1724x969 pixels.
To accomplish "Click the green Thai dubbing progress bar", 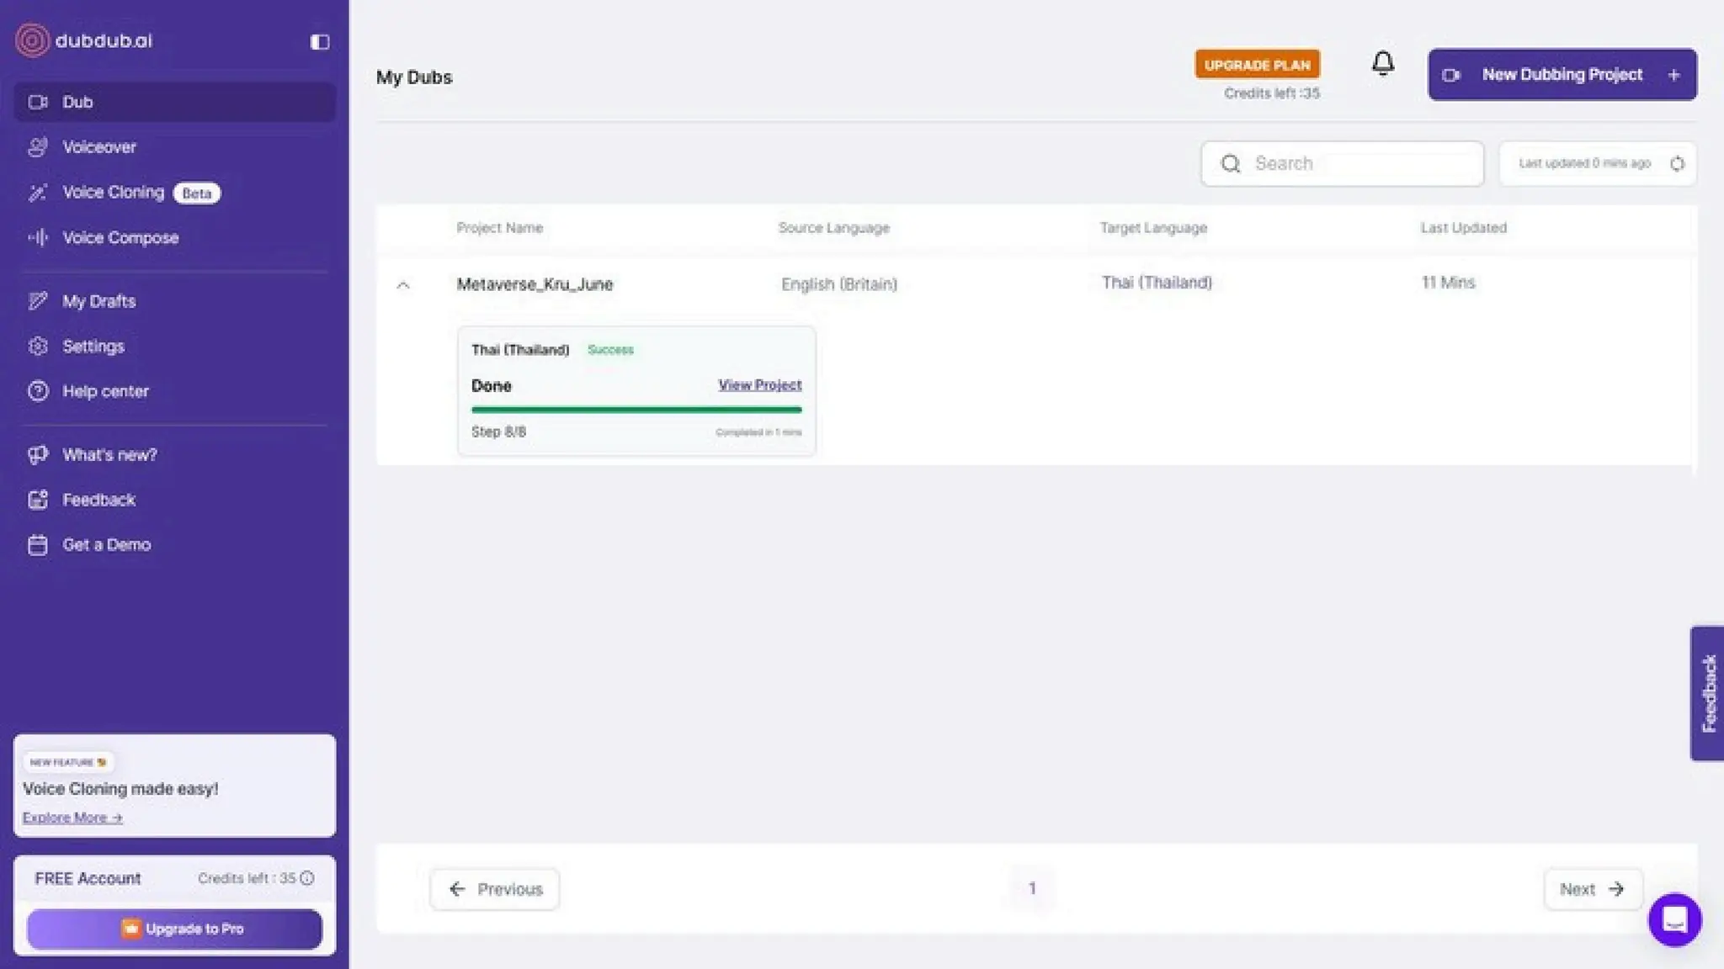I will [x=636, y=410].
